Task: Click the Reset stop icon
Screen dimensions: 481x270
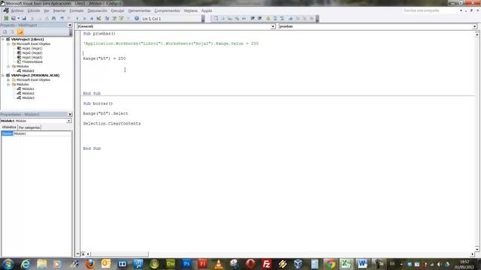Action: click(x=92, y=18)
